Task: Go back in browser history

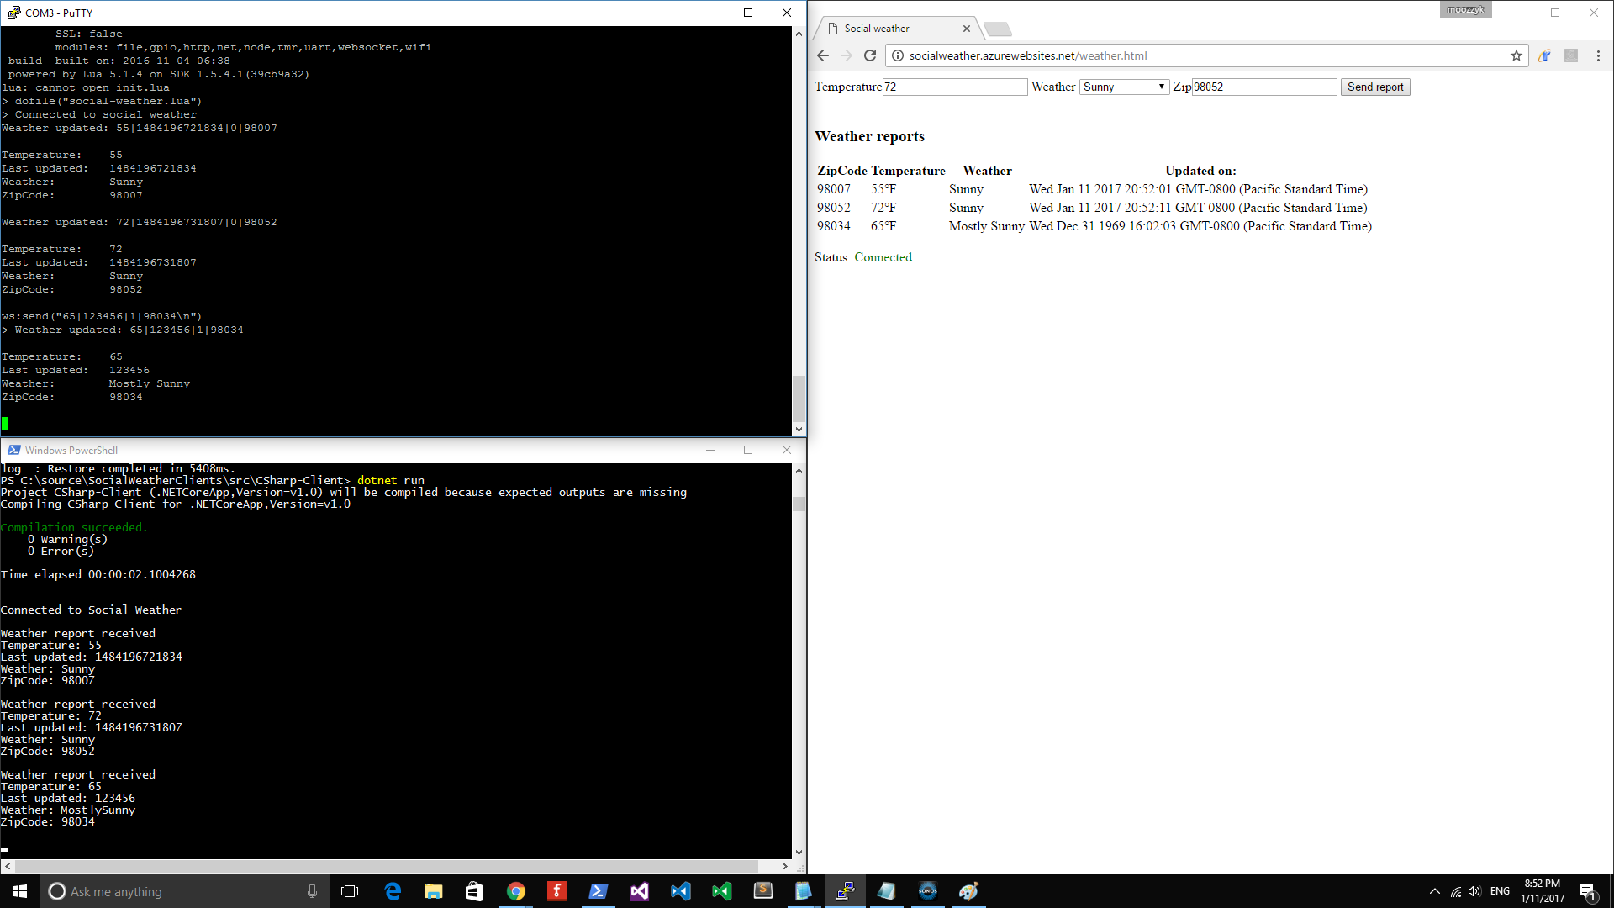Action: [823, 55]
